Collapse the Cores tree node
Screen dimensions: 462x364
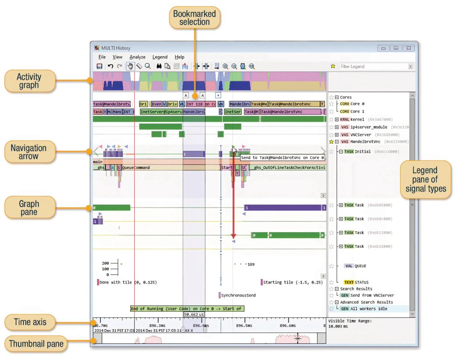point(336,97)
